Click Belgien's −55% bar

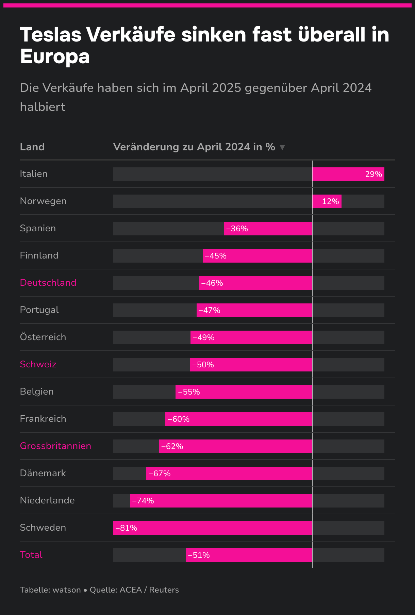(x=244, y=392)
